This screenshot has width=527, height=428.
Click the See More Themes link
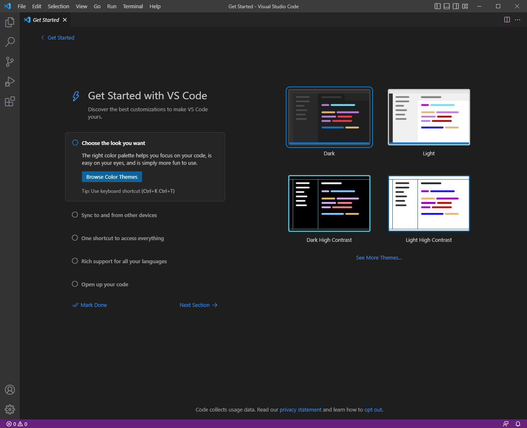379,257
